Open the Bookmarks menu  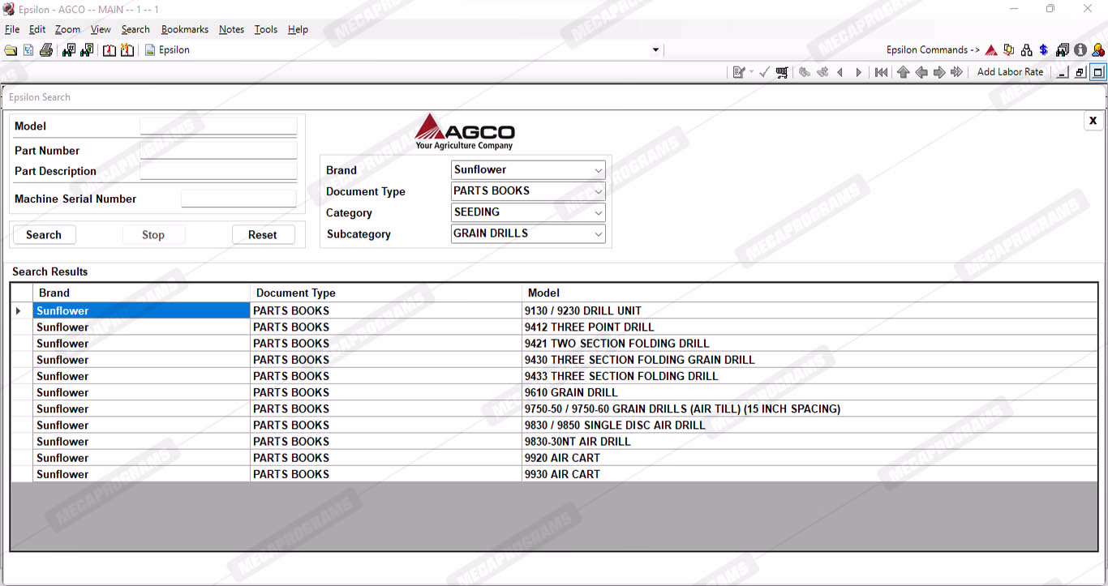(184, 29)
